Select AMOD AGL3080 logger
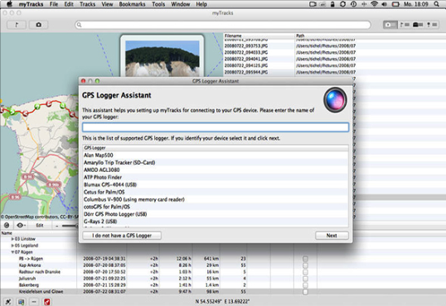This screenshot has width=446, height=306. point(216,170)
